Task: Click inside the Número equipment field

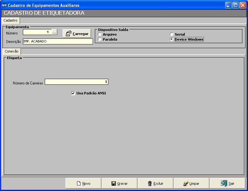Action: click(37, 32)
